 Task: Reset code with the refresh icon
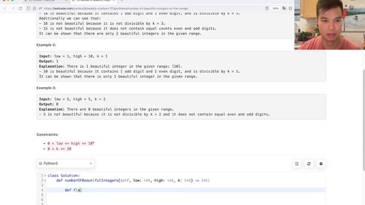pos(309,163)
